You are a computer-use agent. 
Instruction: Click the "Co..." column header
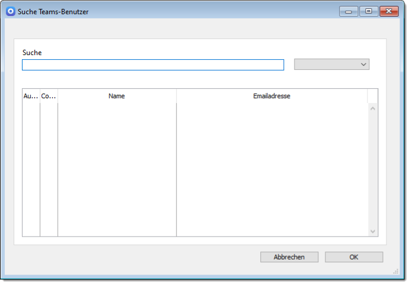tap(49, 96)
